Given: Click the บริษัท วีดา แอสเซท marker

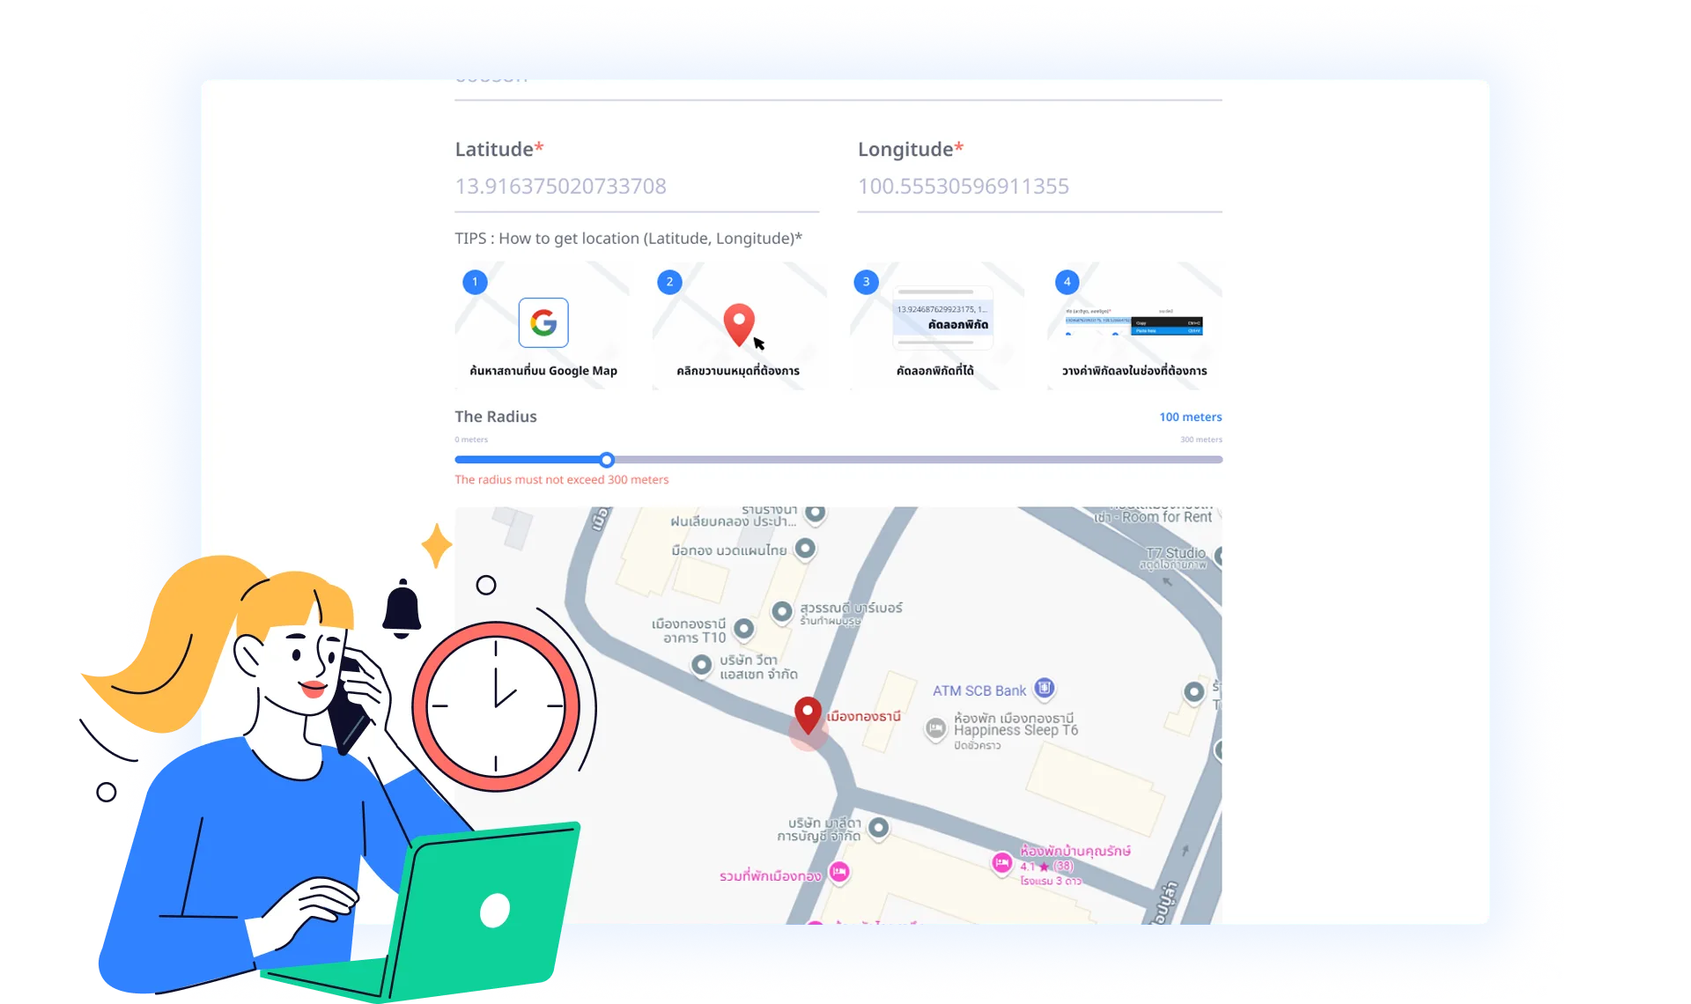Looking at the screenshot, I should coord(701,665).
